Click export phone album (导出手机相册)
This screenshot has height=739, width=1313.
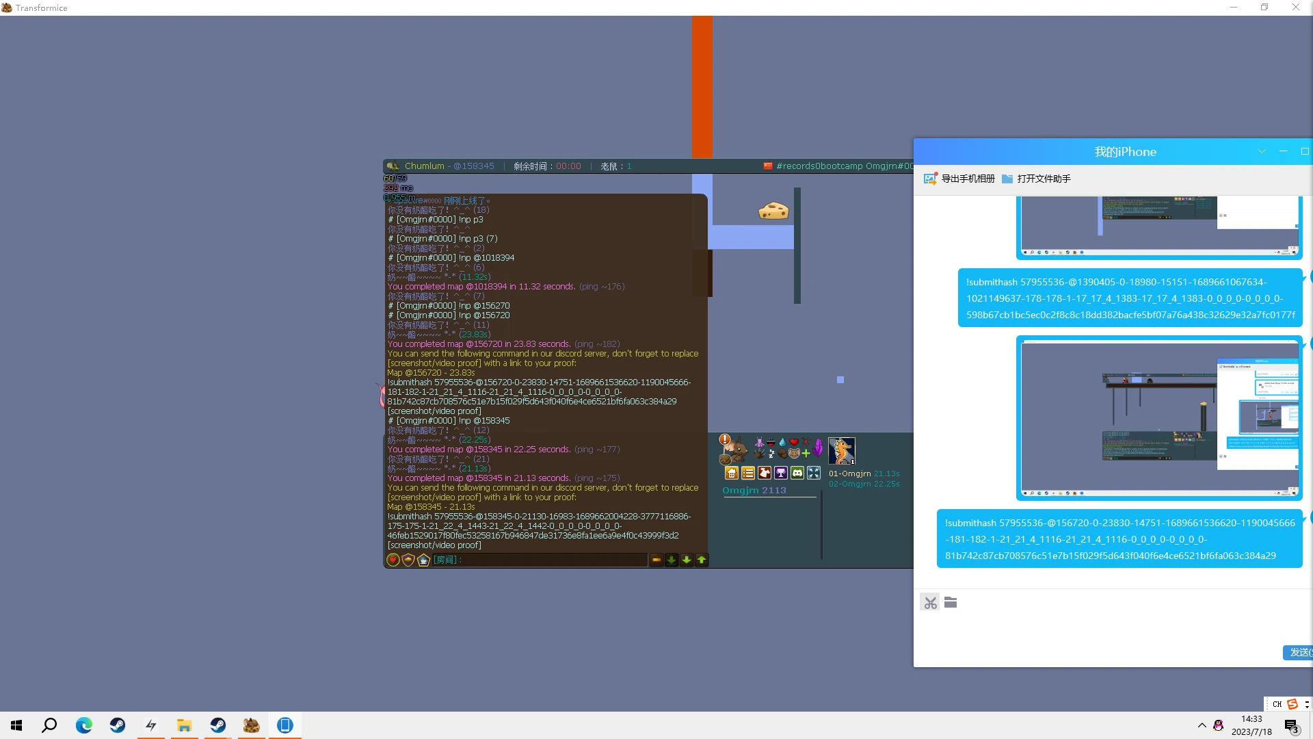click(959, 179)
